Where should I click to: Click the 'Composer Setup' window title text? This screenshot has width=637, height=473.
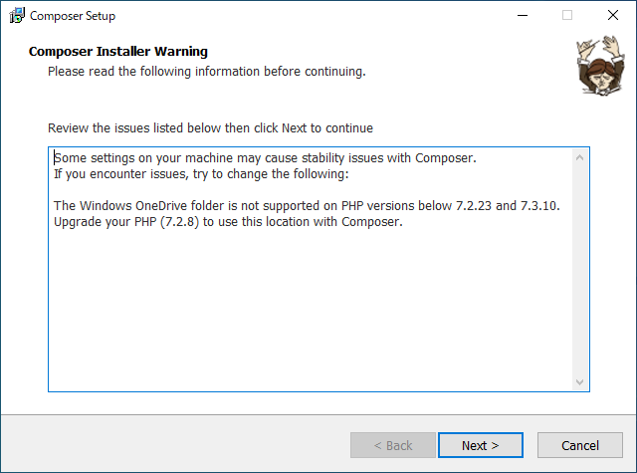point(73,16)
